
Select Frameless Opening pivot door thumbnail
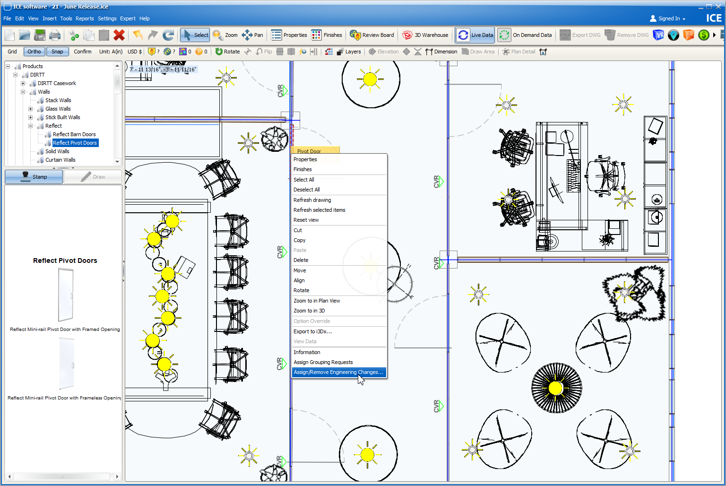(66, 364)
